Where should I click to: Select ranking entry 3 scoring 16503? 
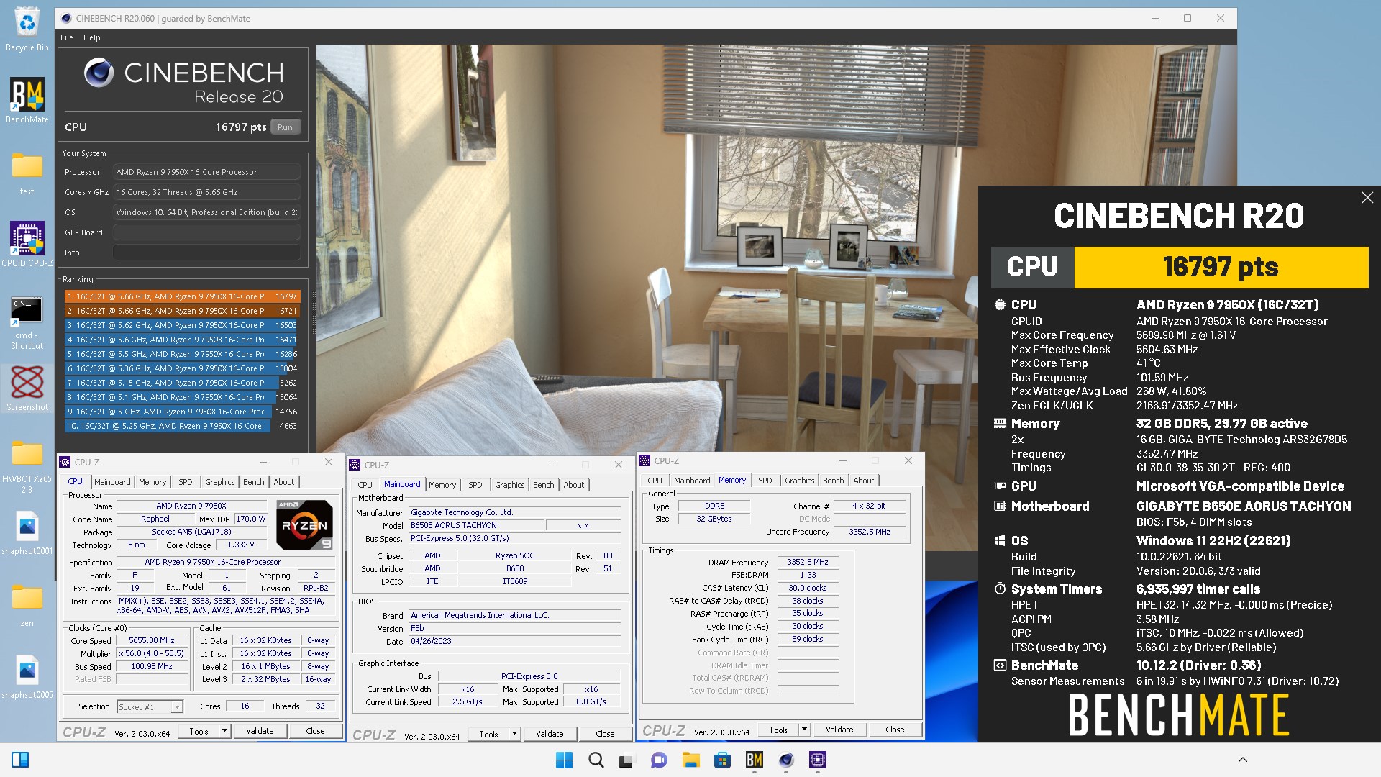coord(182,325)
